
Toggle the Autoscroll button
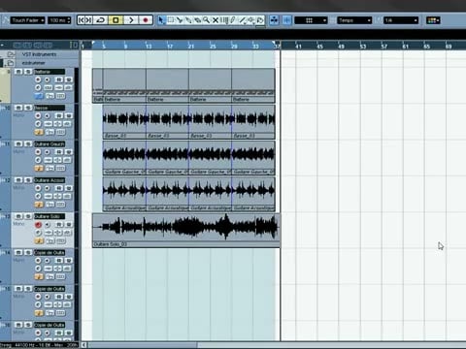click(x=274, y=20)
